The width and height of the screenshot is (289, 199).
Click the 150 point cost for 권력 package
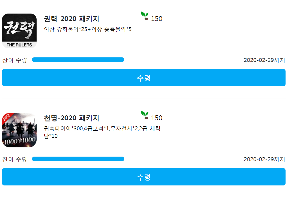click(x=157, y=19)
